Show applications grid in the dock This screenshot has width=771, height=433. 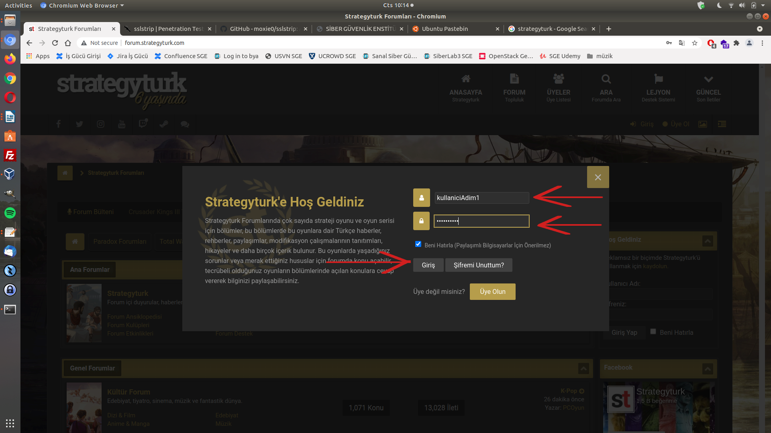click(10, 423)
